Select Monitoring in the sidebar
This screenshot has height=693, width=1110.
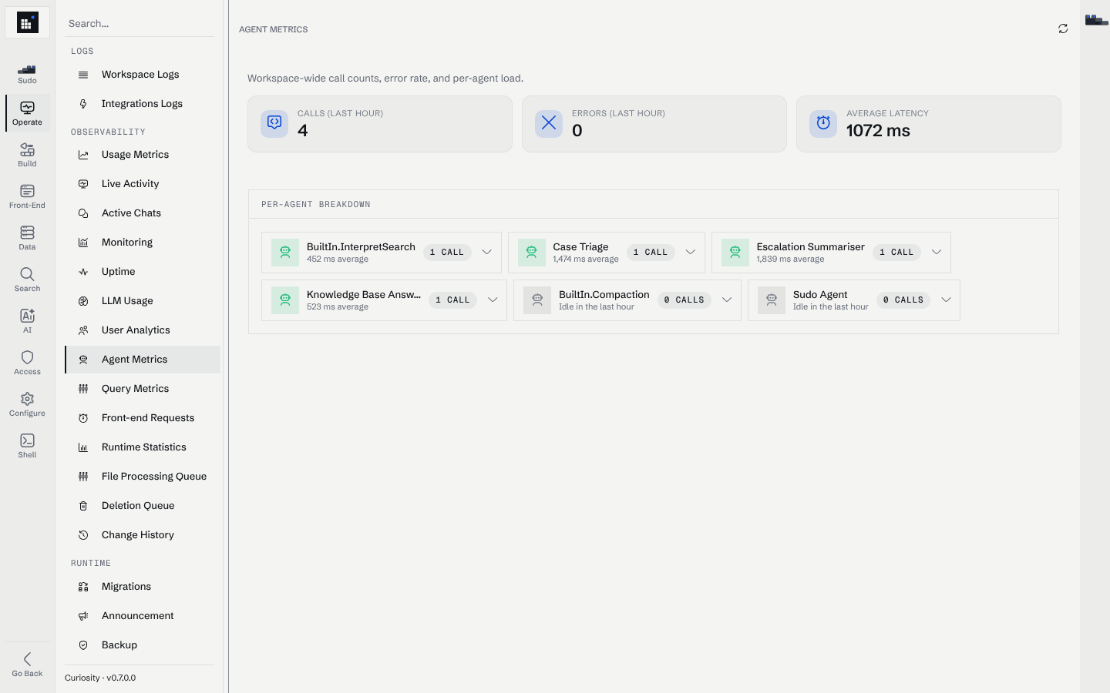point(143,243)
